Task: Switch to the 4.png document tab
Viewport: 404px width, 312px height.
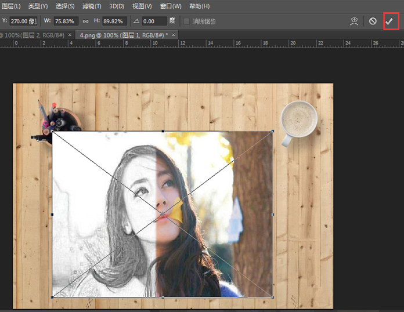Action: (122, 35)
